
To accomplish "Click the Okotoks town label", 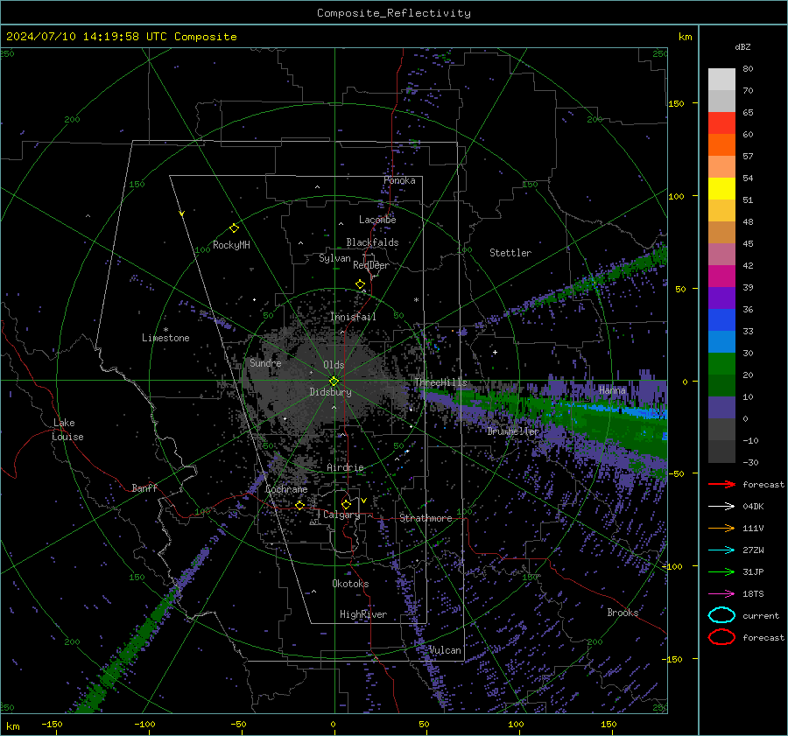I will pos(350,584).
